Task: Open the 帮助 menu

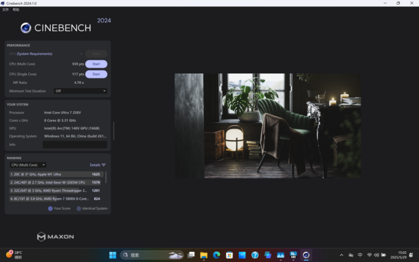Action: 16,10
